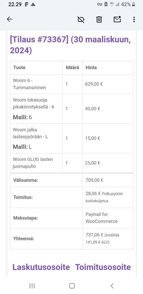The width and height of the screenshot is (143, 294).
Task: Tap the Yhteensä total 737,06 € cell
Action: (108, 238)
